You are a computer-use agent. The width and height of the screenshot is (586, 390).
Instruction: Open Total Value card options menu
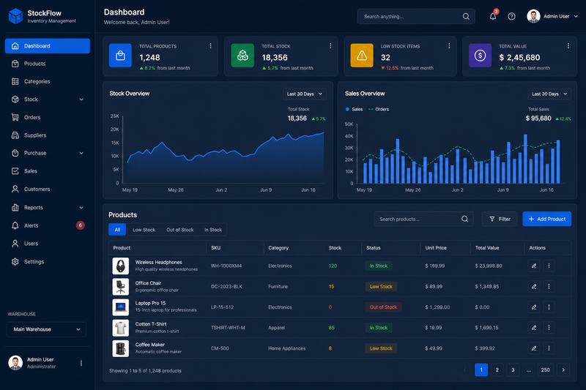(x=568, y=46)
